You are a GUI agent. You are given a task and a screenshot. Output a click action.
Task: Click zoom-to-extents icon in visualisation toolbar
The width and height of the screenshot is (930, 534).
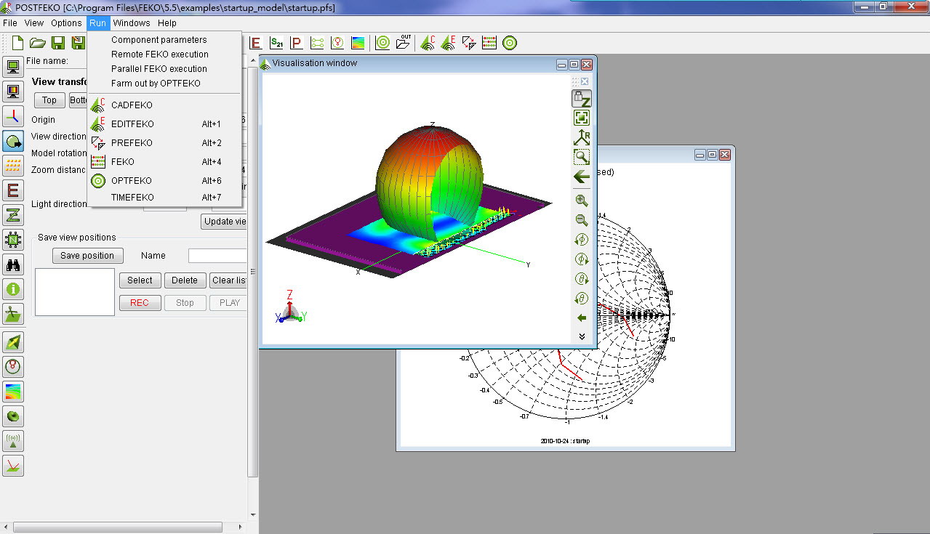[x=582, y=118]
